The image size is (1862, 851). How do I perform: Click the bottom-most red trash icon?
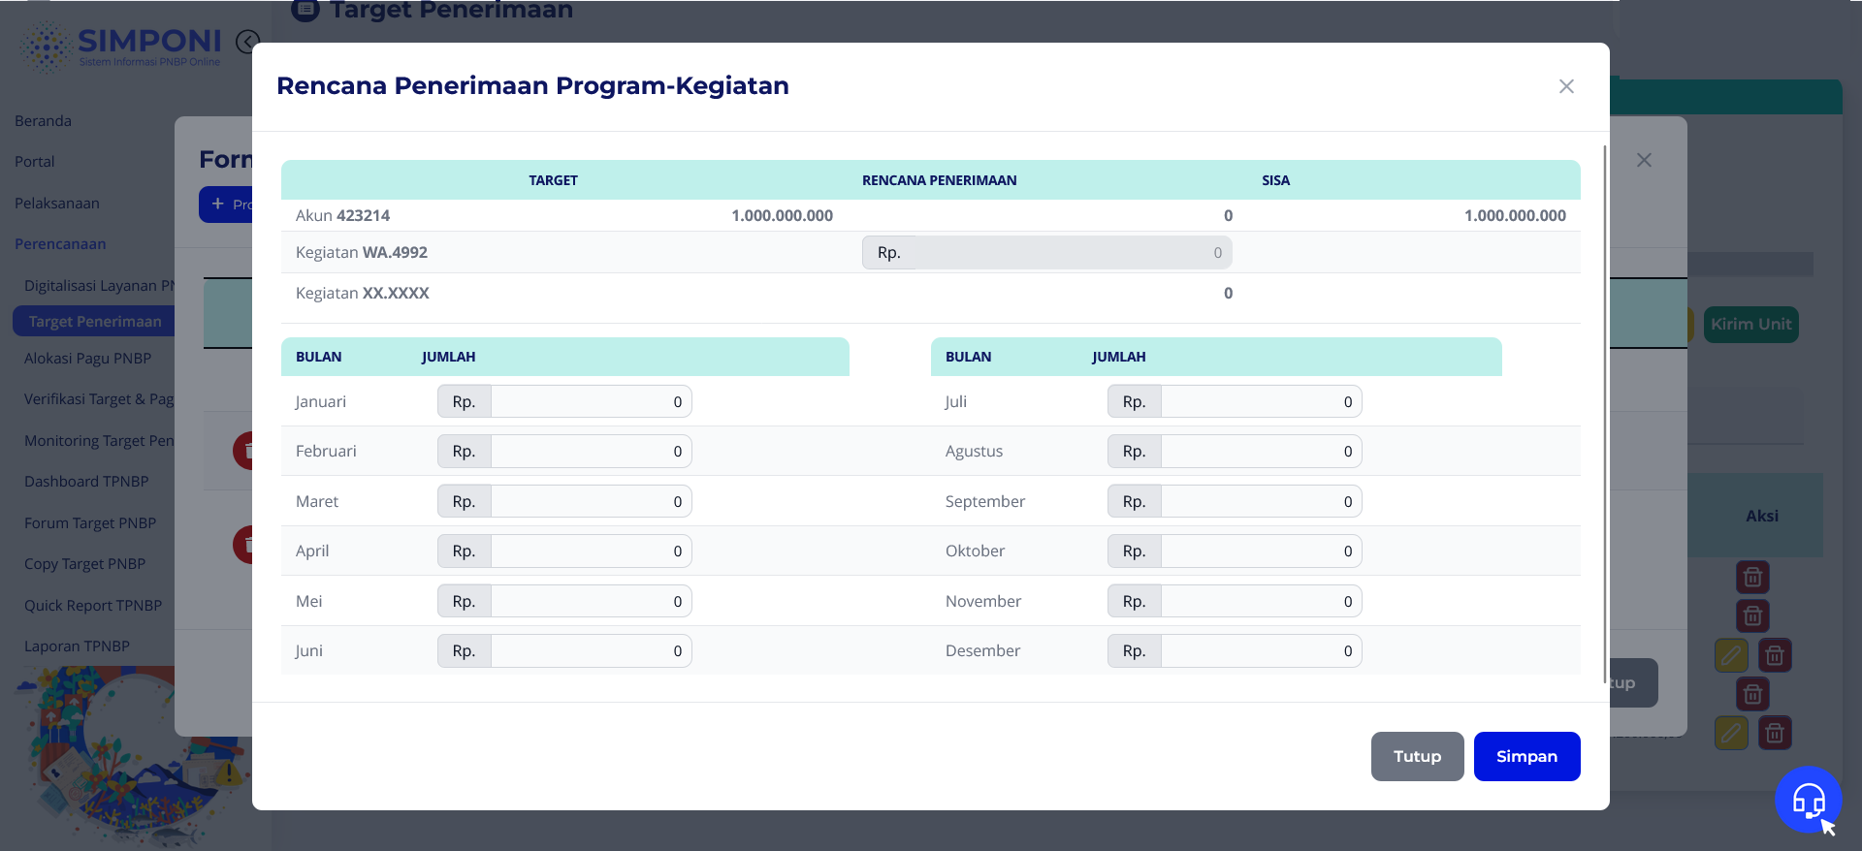click(1775, 734)
